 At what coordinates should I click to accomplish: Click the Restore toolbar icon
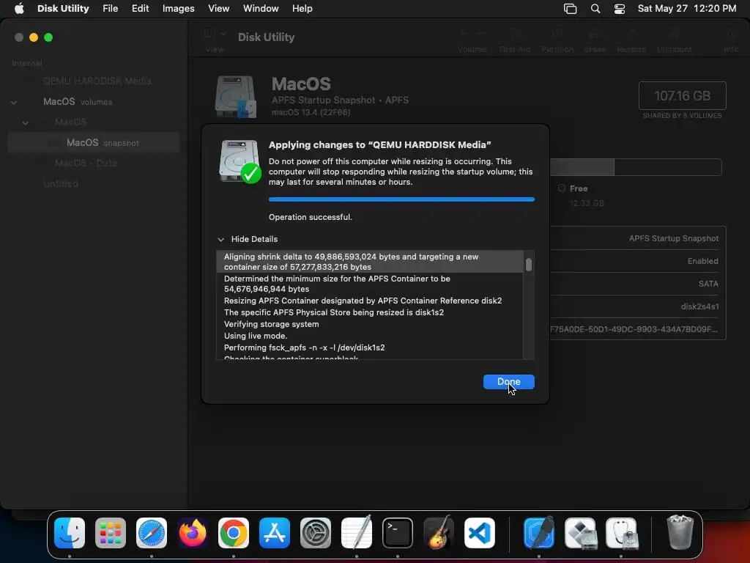pyautogui.click(x=631, y=33)
